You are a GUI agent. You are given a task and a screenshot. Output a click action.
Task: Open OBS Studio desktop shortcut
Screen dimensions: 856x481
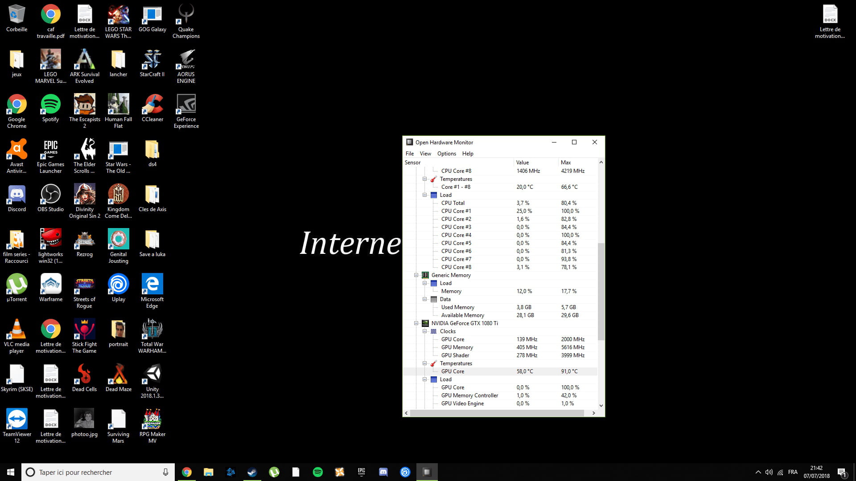[x=50, y=198]
